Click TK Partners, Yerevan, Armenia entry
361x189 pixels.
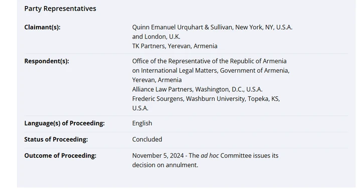coord(175,46)
